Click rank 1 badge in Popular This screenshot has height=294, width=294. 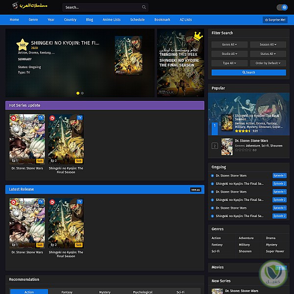click(215, 129)
